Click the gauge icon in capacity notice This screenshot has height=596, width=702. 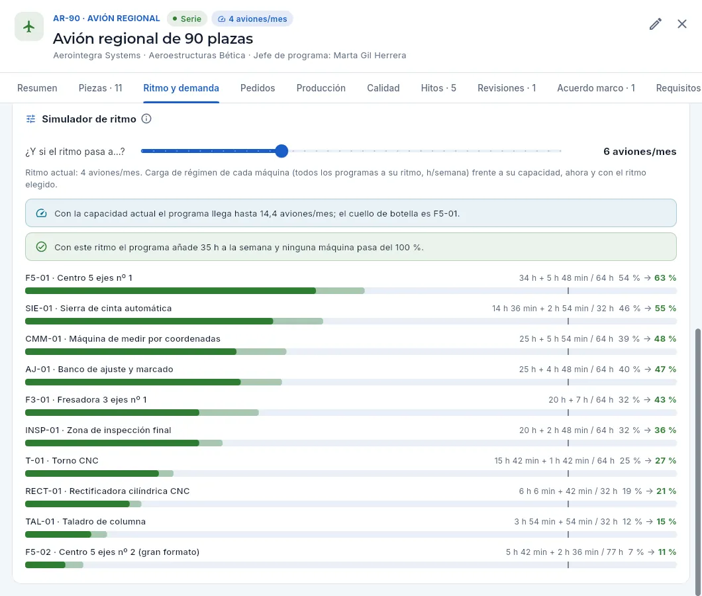(x=41, y=213)
